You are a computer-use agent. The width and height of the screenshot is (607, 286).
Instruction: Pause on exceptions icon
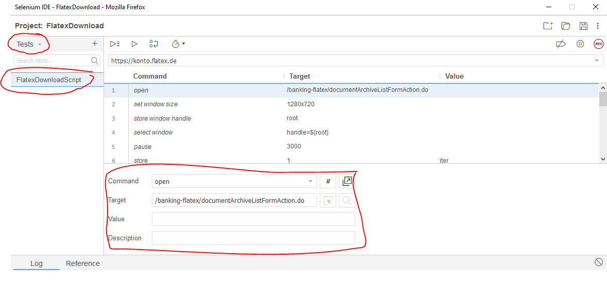580,44
